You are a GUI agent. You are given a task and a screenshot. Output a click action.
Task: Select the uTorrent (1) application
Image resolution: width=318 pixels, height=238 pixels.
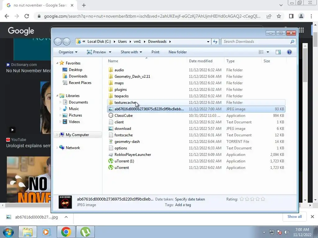click(124, 161)
